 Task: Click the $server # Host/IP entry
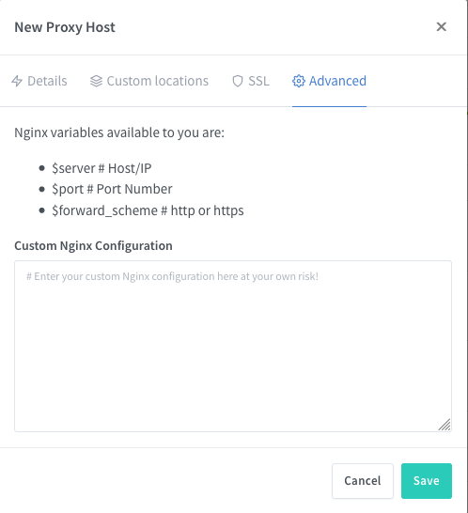pos(101,168)
